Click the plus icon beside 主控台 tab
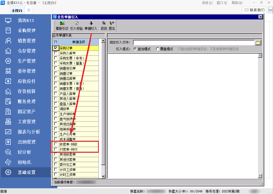The height and width of the screenshot is (194, 273). pos(29,10)
